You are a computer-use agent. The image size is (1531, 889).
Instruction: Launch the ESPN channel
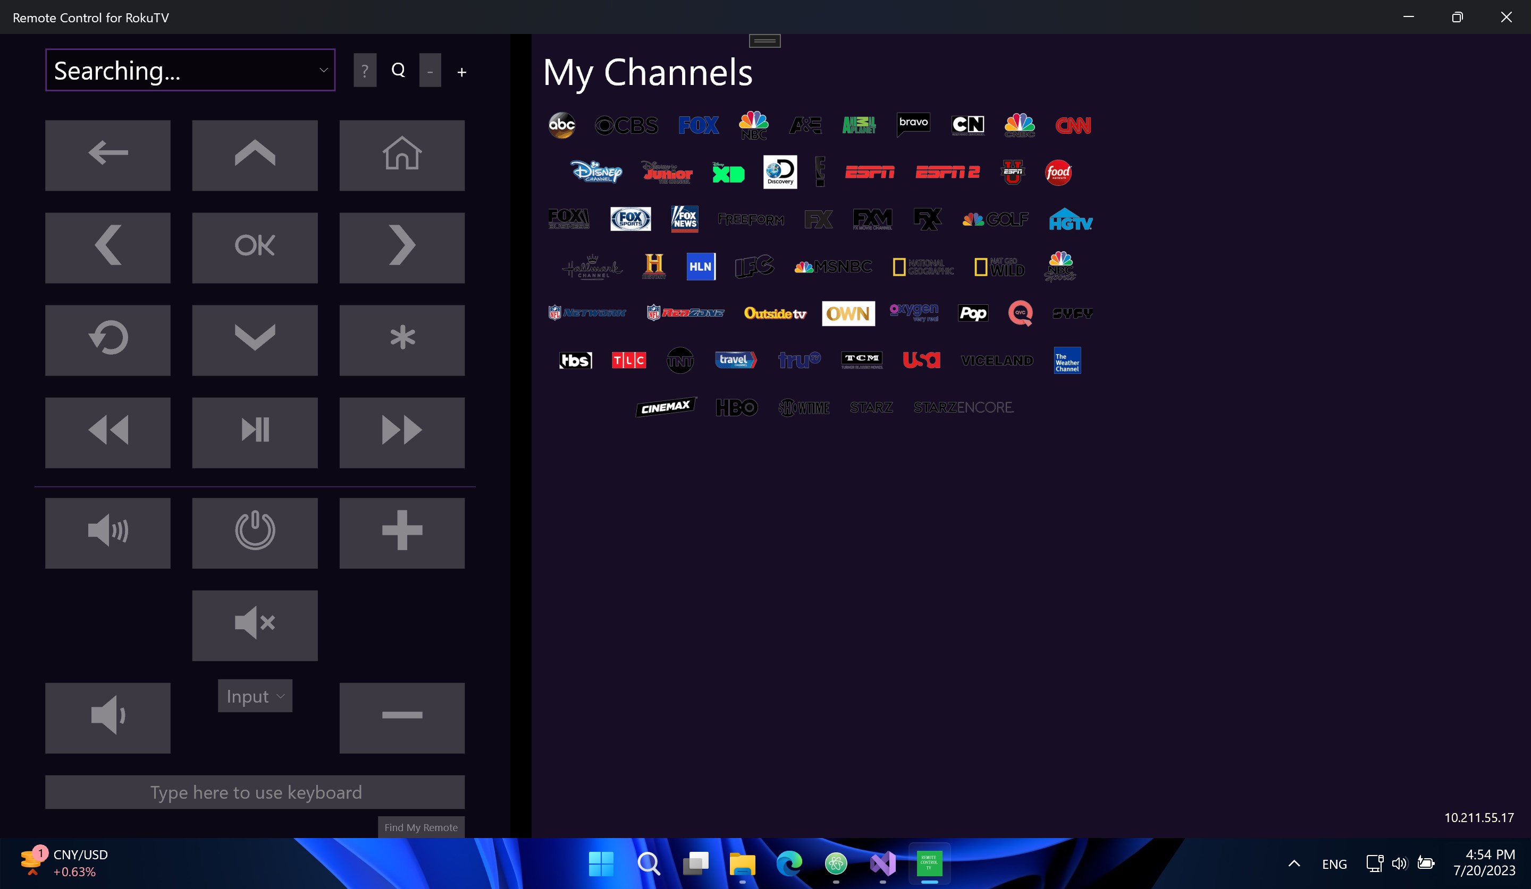click(870, 173)
